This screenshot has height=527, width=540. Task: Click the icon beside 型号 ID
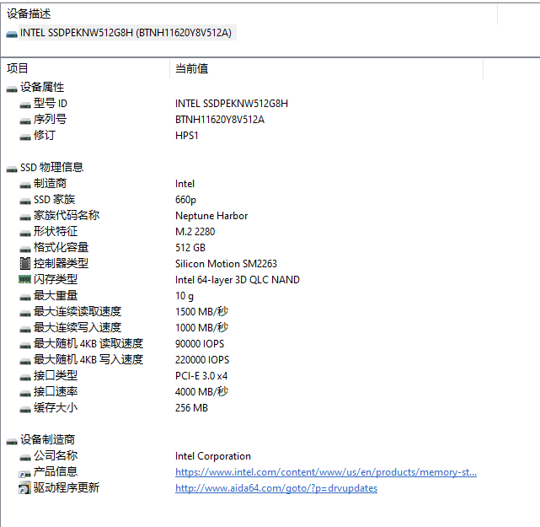pyautogui.click(x=25, y=105)
